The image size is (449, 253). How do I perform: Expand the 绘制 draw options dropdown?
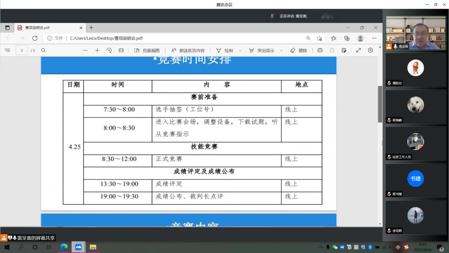pyautogui.click(x=240, y=51)
